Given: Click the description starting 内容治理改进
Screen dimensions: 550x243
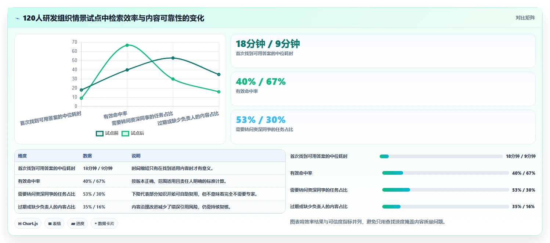Looking at the screenshot, I should (x=181, y=207).
